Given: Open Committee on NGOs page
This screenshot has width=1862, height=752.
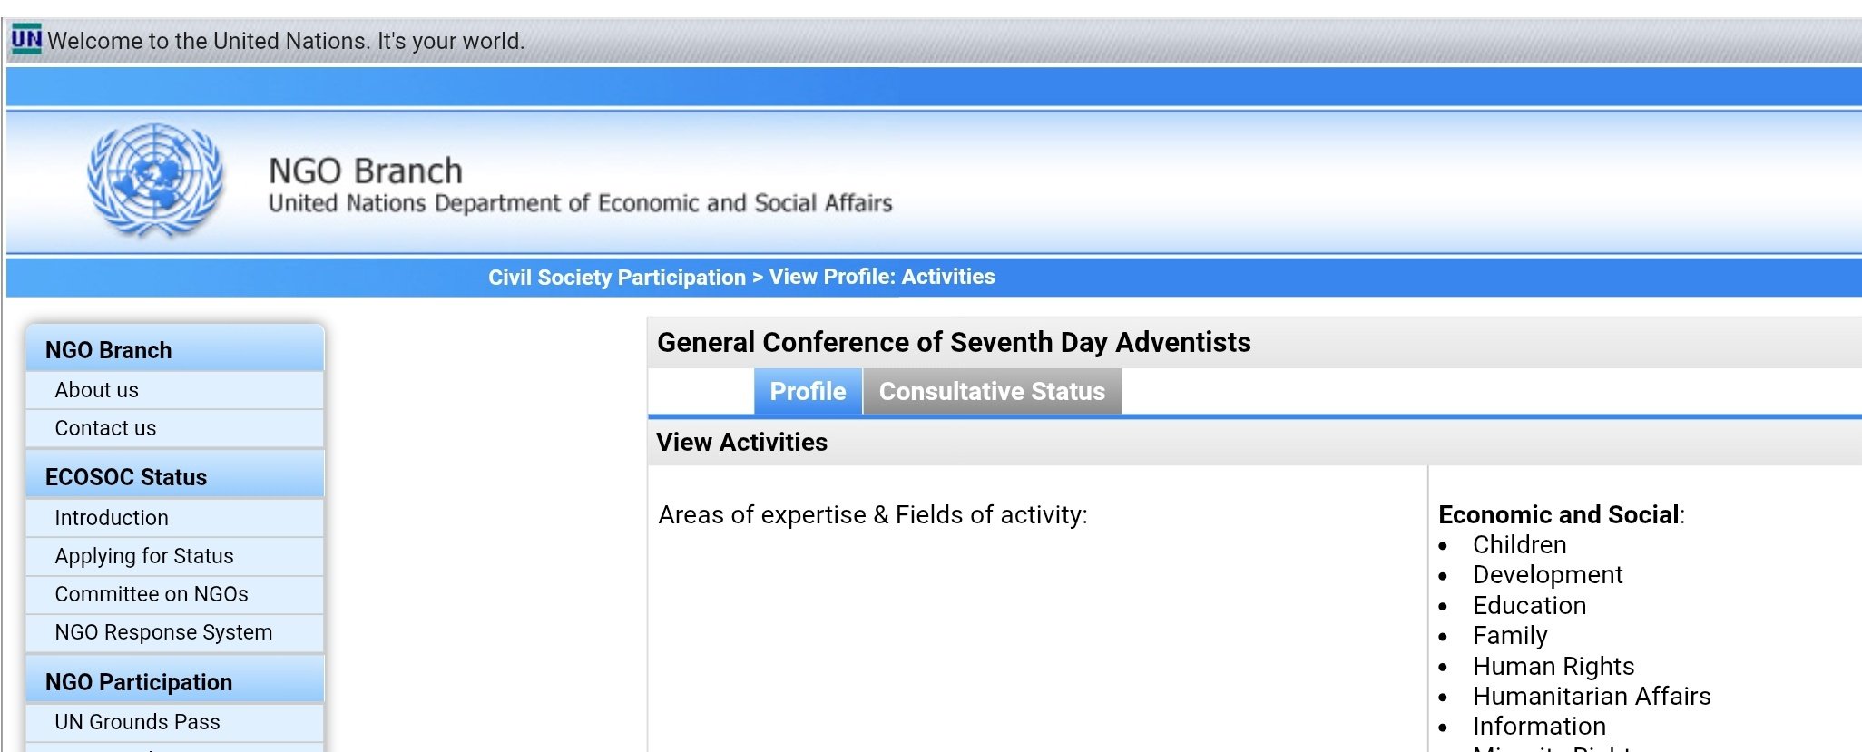Looking at the screenshot, I should click(152, 594).
